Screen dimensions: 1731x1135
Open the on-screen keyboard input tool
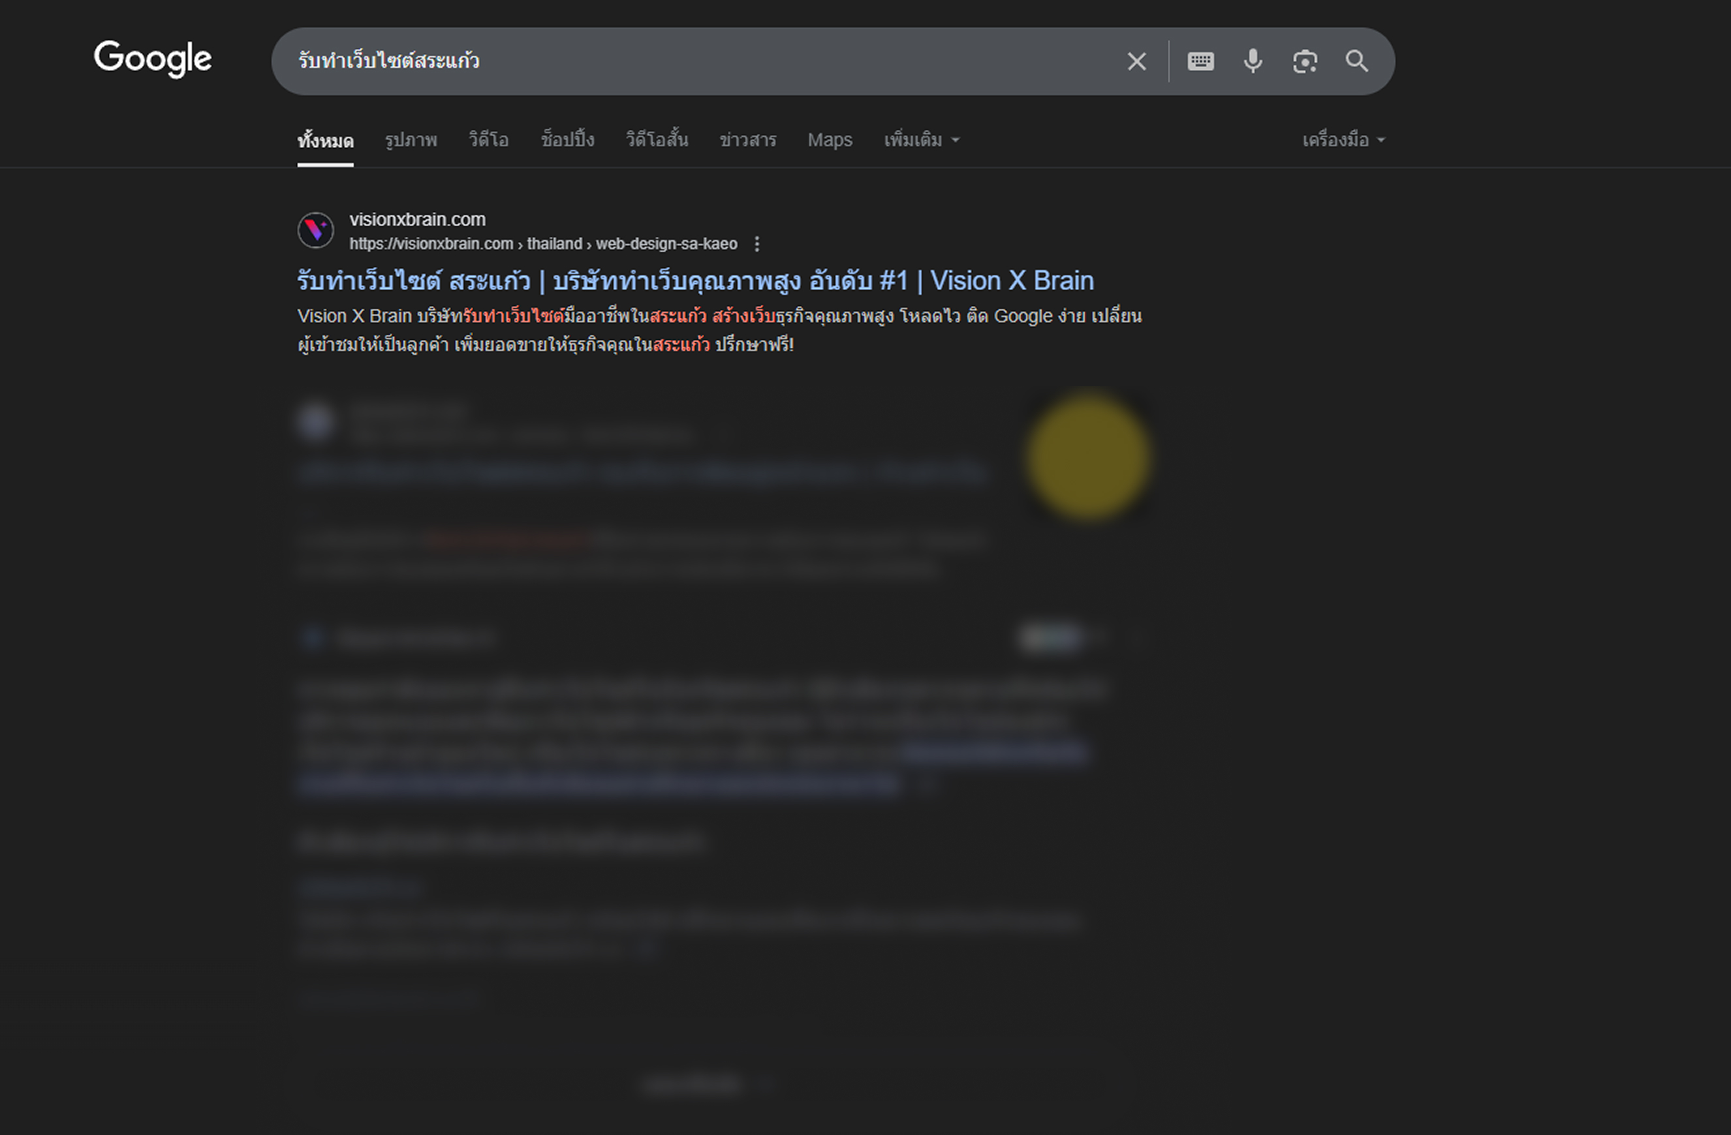coord(1201,62)
